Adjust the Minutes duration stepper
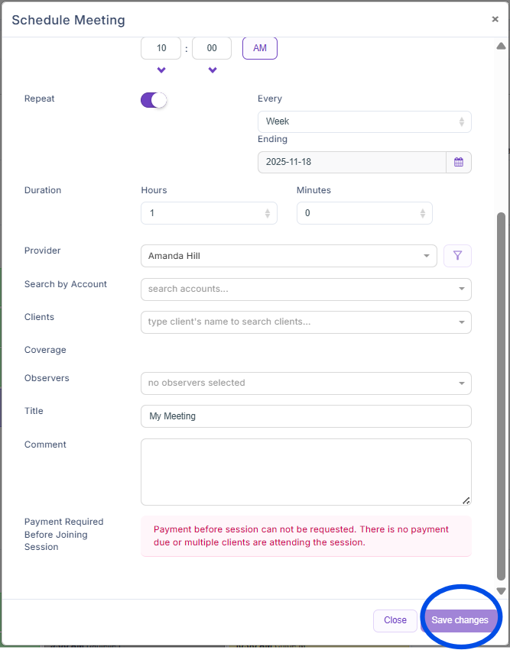Image resolution: width=510 pixels, height=650 pixels. pyautogui.click(x=422, y=213)
